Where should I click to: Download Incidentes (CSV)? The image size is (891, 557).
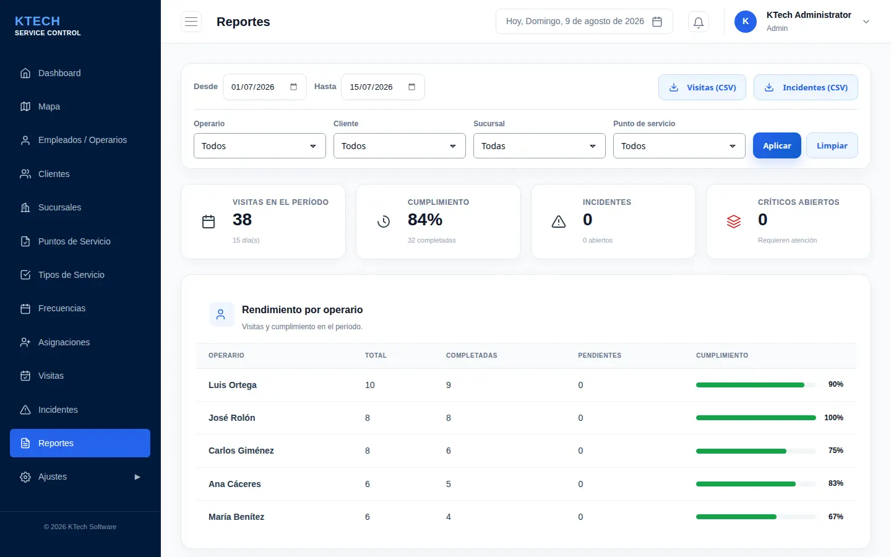806,87
